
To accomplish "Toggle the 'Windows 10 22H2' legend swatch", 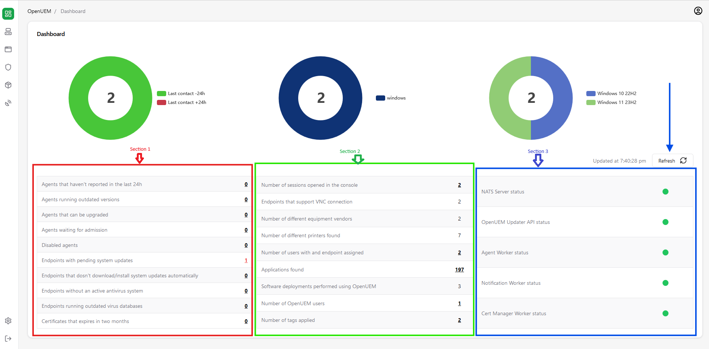I will pyautogui.click(x=591, y=94).
